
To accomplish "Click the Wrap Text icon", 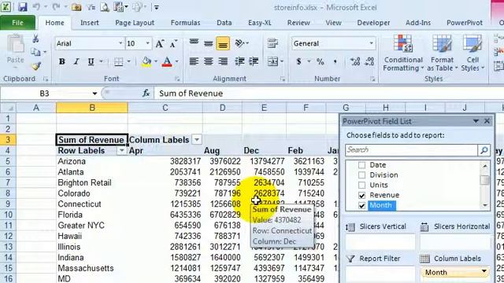I will (x=272, y=43).
